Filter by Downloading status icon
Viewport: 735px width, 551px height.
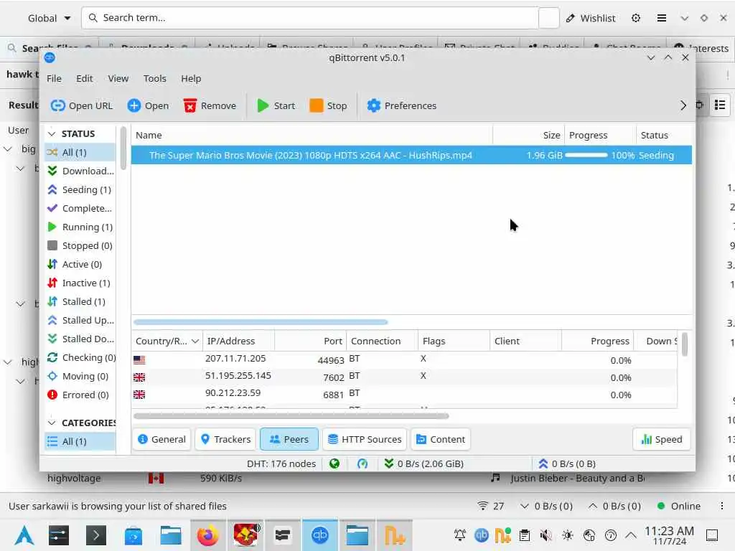tap(52, 171)
